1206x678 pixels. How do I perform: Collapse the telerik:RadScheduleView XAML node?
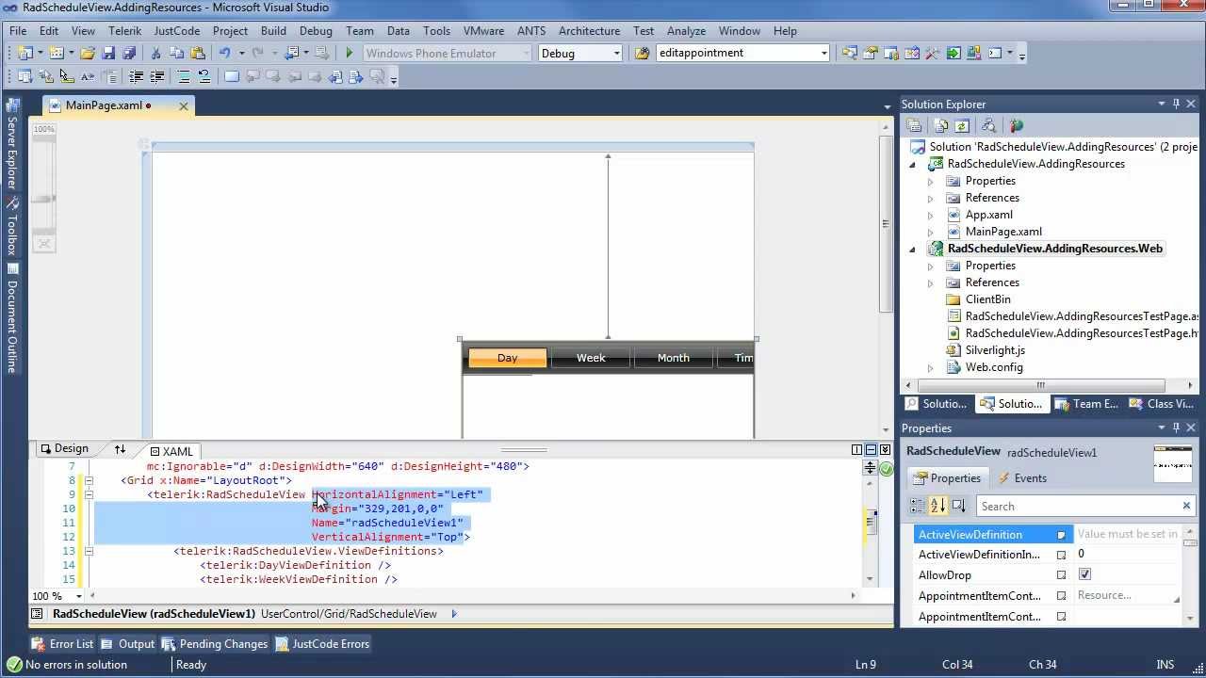click(89, 494)
